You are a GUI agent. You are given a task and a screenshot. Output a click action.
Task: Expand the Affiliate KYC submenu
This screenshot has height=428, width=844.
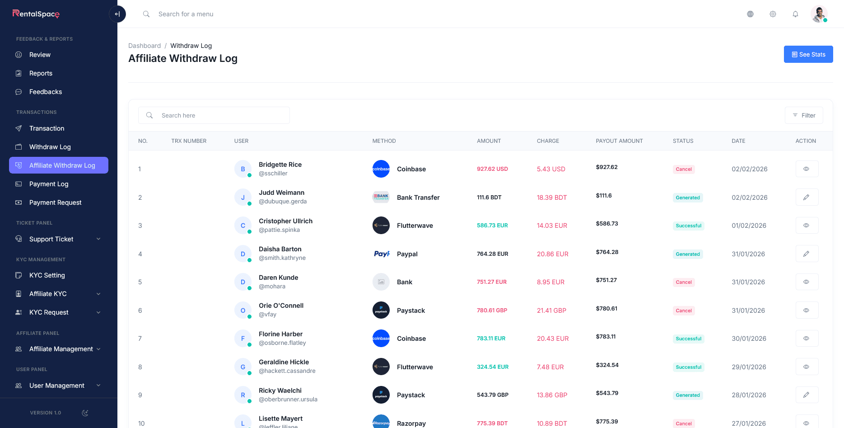click(59, 294)
